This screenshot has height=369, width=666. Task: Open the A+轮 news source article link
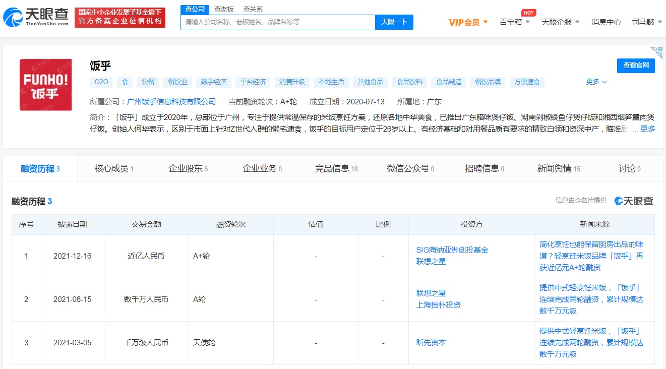[x=591, y=256]
